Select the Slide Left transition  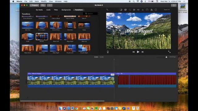42,48
